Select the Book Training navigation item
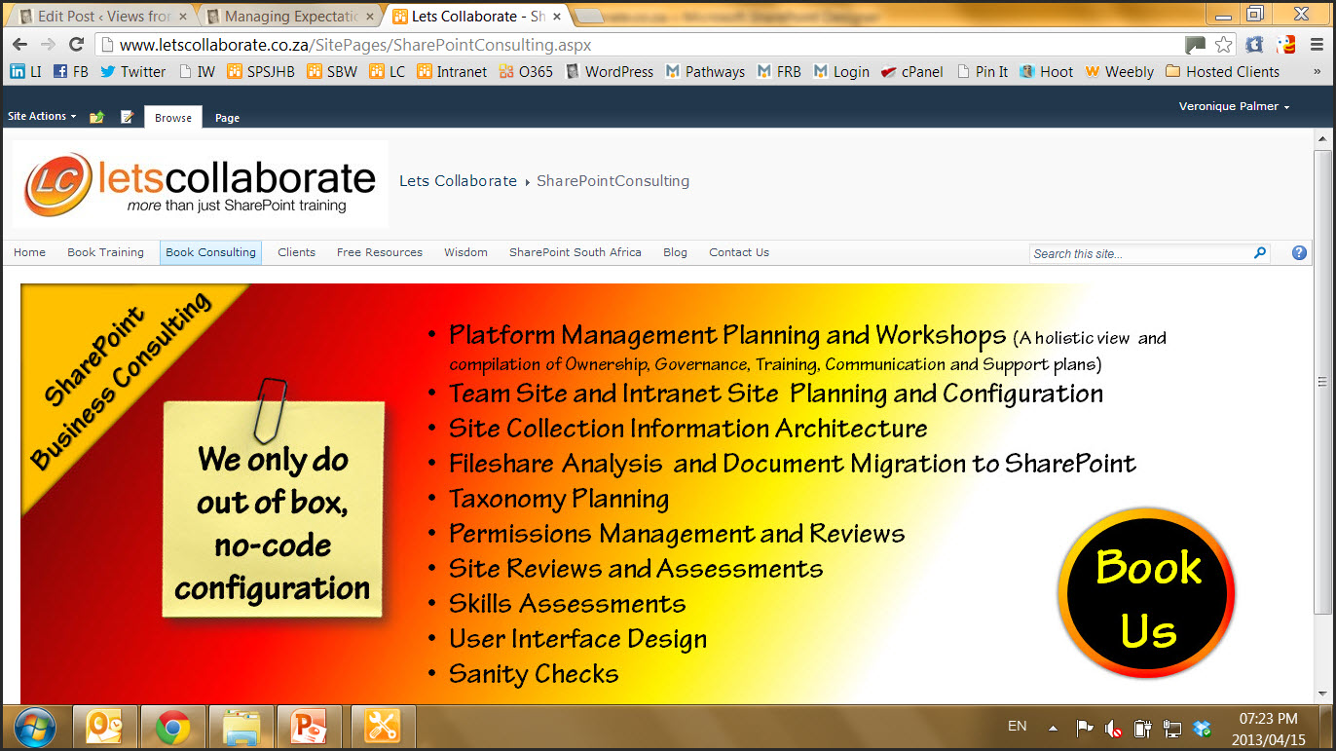Screen dimensions: 1336x751 (x=105, y=252)
